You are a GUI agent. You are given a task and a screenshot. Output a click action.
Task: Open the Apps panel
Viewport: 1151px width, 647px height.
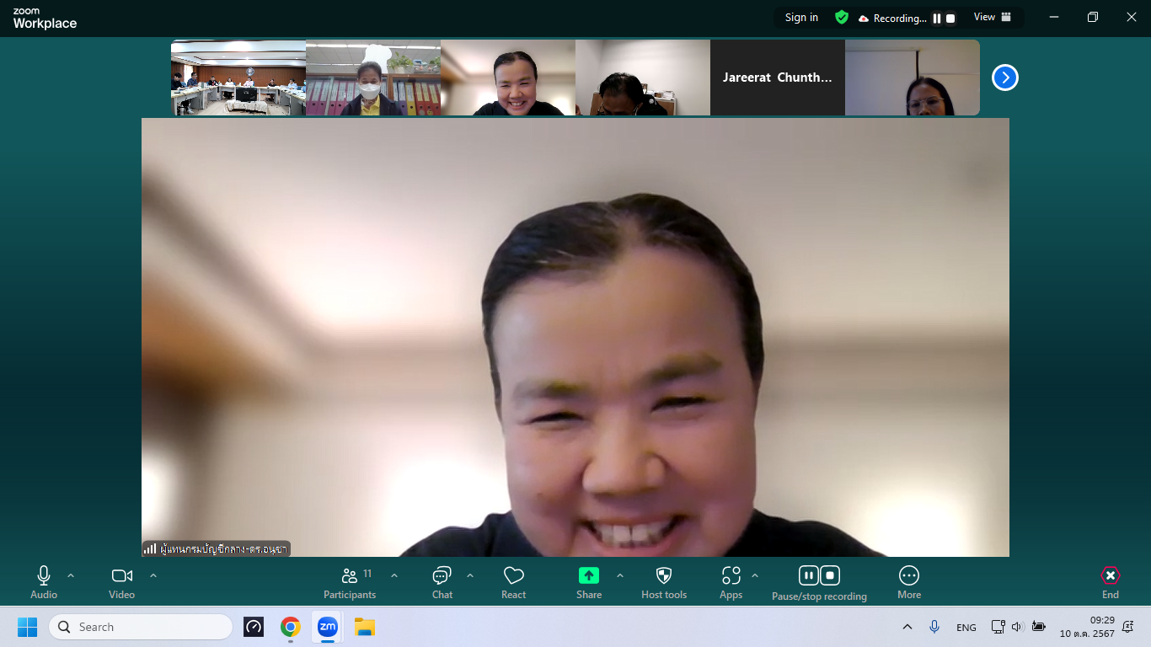[731, 583]
